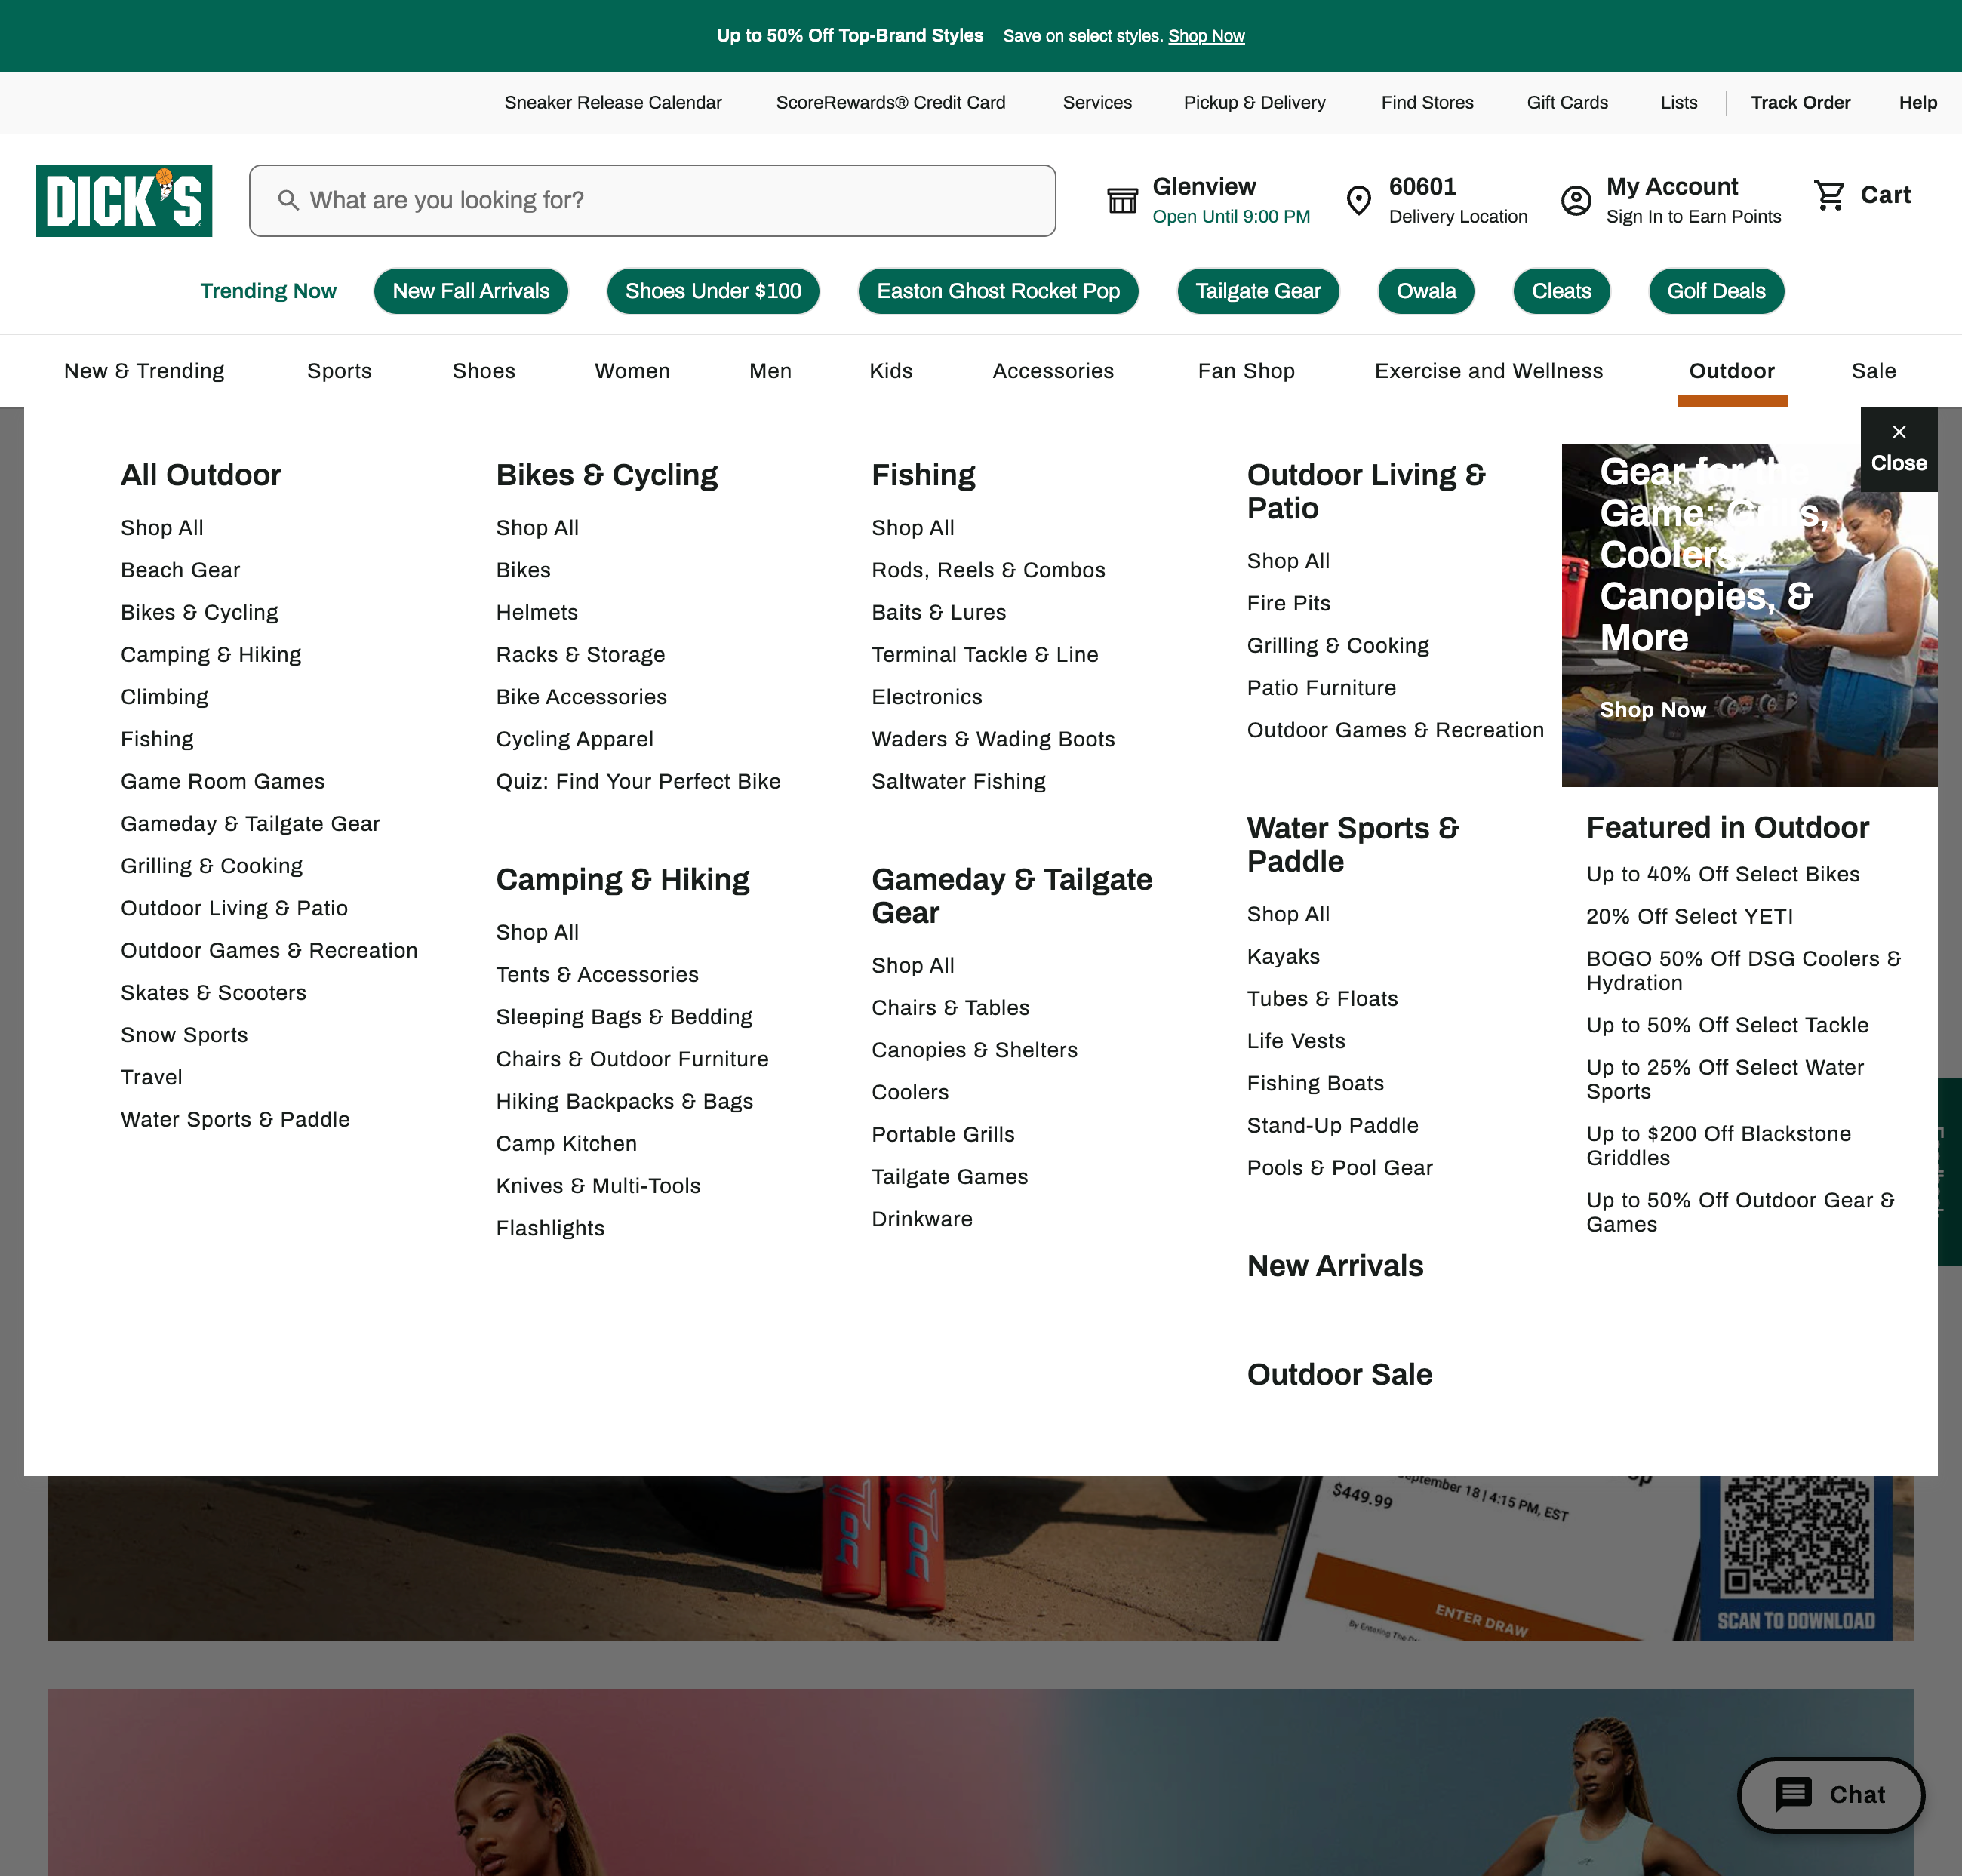This screenshot has width=1962, height=1876.
Task: Open the Sale menu item
Action: (1873, 370)
